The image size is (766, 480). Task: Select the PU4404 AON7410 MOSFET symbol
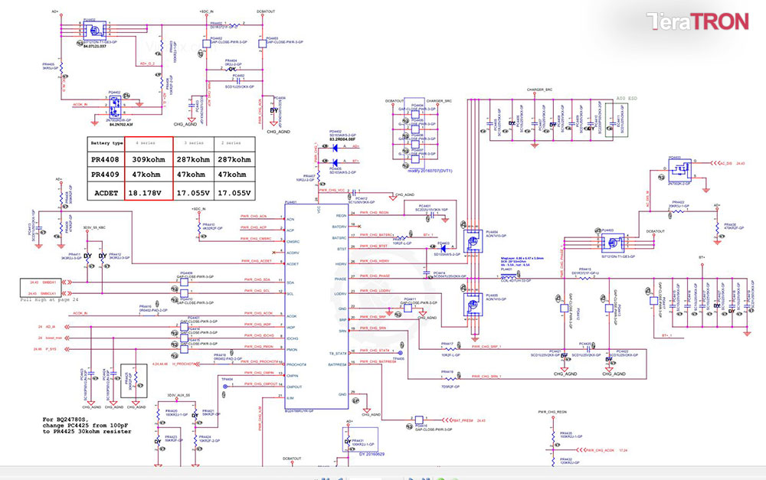point(473,242)
